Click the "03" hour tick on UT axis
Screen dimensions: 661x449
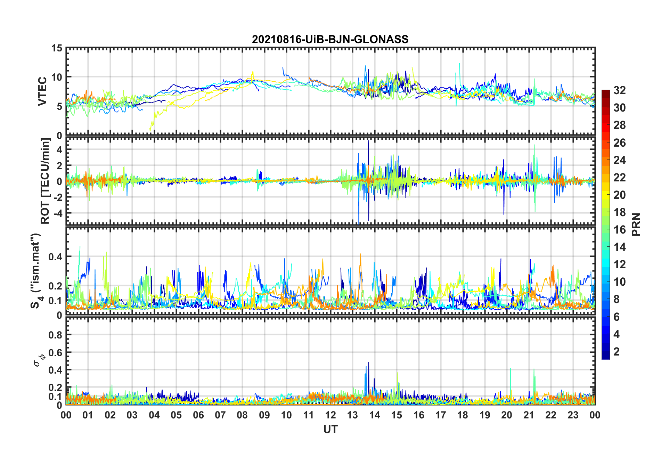pyautogui.click(x=132, y=415)
